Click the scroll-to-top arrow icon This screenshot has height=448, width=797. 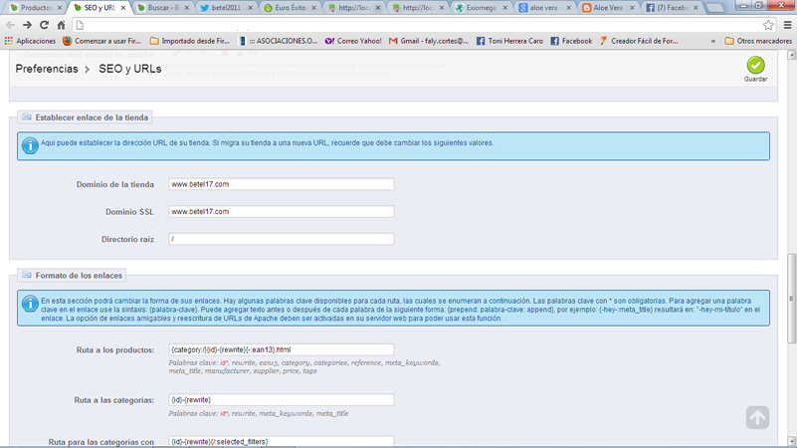pyautogui.click(x=757, y=417)
